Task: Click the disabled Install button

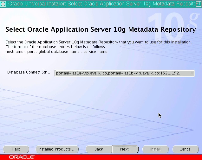Action: (x=155, y=149)
